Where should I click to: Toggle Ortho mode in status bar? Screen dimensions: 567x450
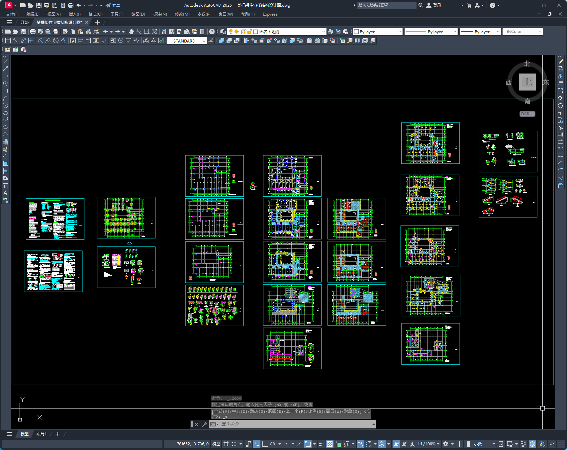coord(265,444)
